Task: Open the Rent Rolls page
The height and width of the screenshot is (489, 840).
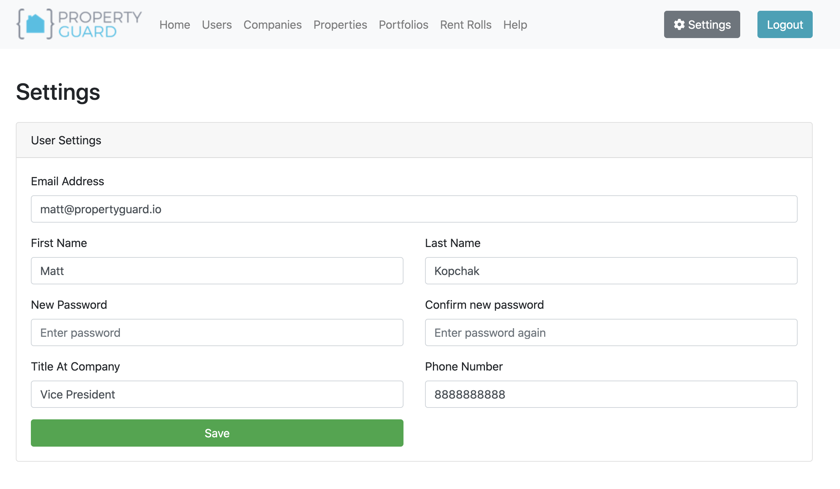Action: (x=466, y=24)
